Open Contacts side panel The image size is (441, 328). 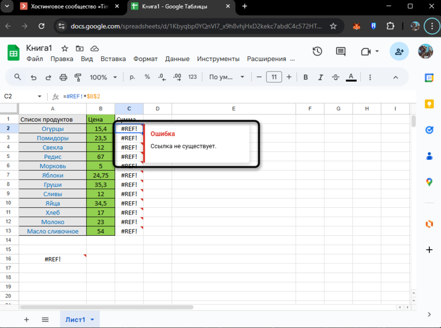point(429,156)
